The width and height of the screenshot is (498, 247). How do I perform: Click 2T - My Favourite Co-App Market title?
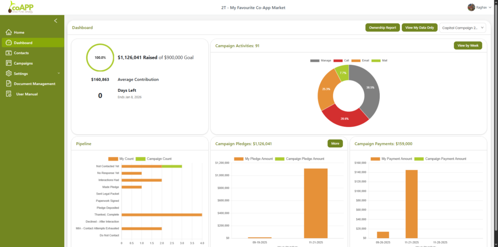tap(253, 7)
